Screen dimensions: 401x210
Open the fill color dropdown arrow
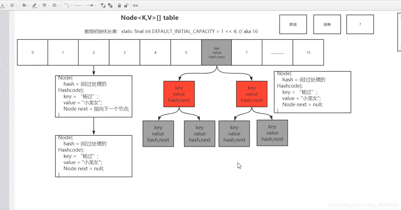(x=29, y=6)
